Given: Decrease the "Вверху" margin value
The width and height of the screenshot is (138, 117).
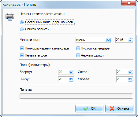Looking at the screenshot, I should pyautogui.click(x=71, y=73).
